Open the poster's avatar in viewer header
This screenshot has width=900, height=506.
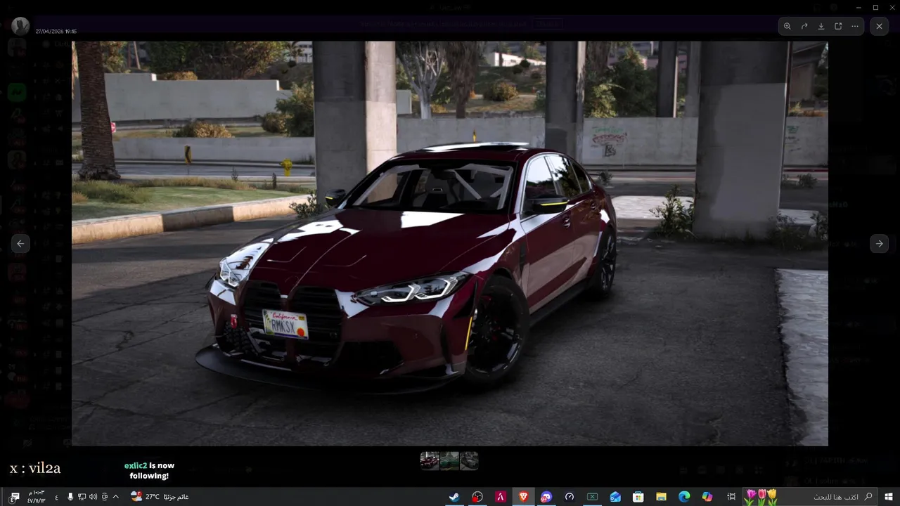pos(20,27)
